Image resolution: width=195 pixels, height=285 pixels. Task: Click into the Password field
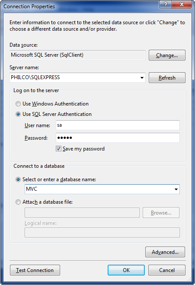tap(118, 138)
